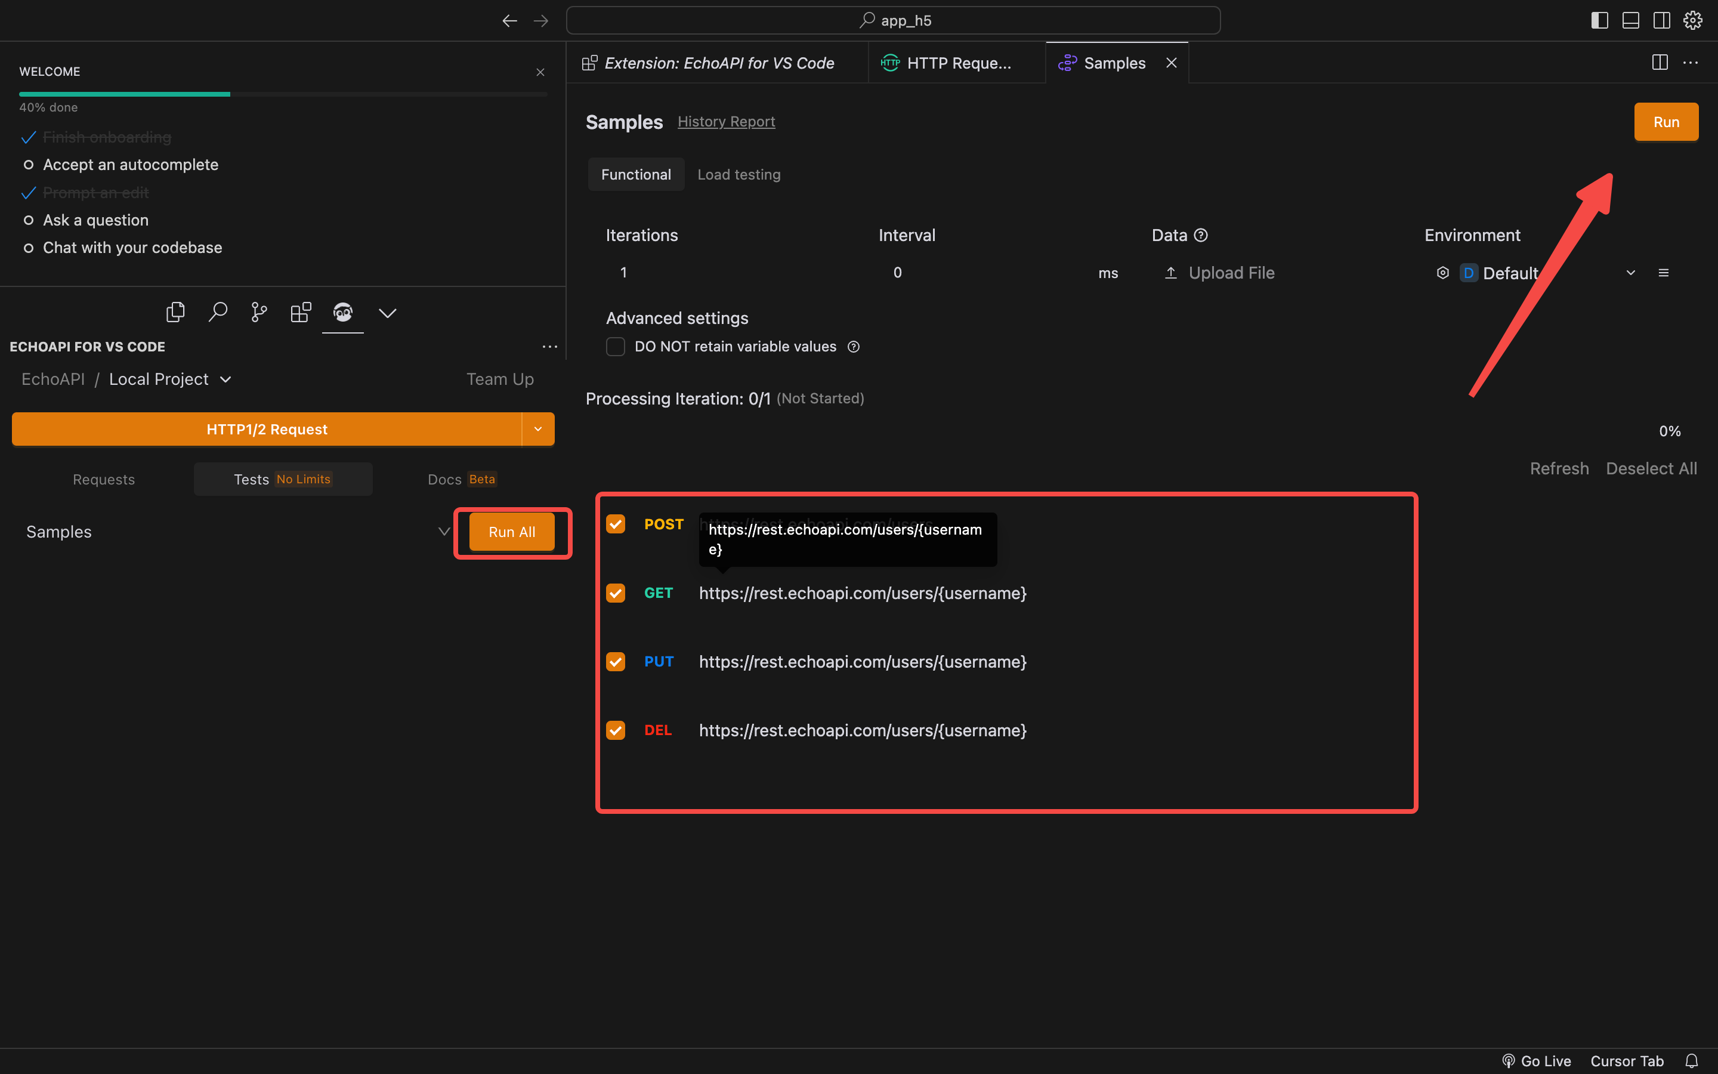1718x1074 pixels.
Task: Click EchoAPI breadcrumb link
Action: 53,379
